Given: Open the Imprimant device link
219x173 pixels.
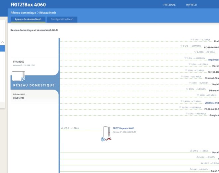Looking at the screenshot, I should 214,60.
